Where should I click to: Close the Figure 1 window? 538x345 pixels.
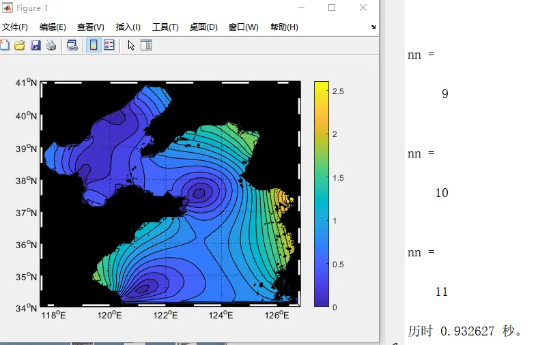363,7
